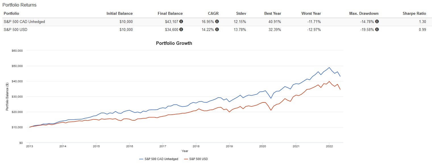Open the info tooltip next to 16.95% CAGR

(x=217, y=21)
